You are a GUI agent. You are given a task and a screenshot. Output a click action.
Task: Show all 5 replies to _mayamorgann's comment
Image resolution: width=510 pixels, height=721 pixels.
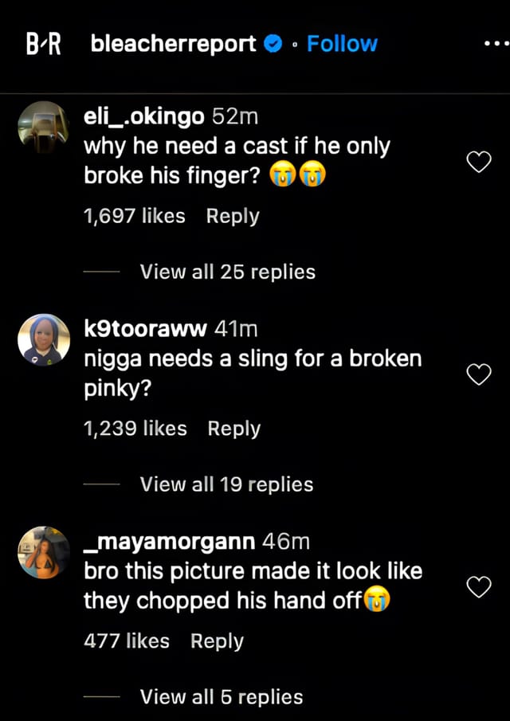[222, 696]
